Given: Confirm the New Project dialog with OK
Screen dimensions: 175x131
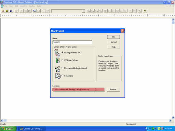Looking at the screenshot, I should click(113, 37).
